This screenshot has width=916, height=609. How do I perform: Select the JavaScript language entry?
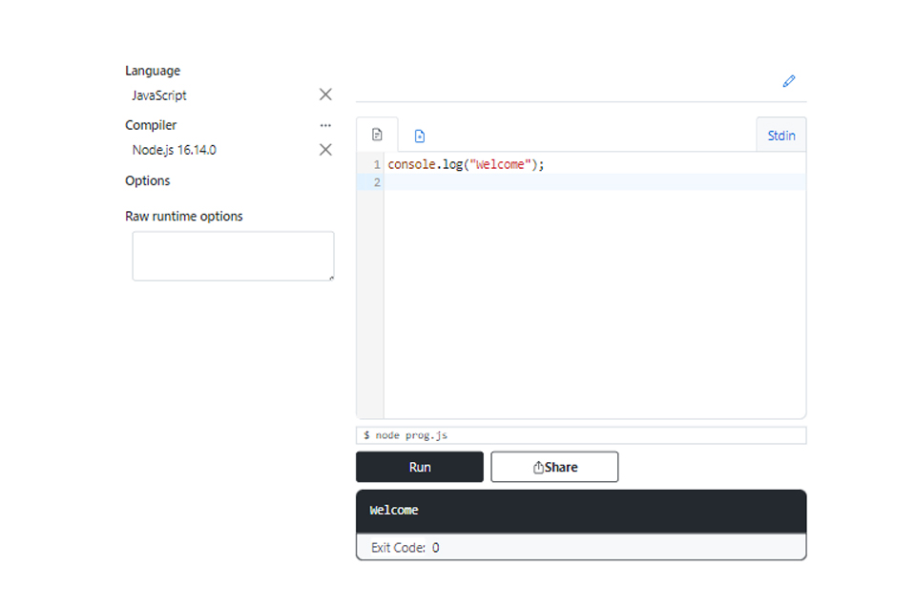tap(159, 95)
